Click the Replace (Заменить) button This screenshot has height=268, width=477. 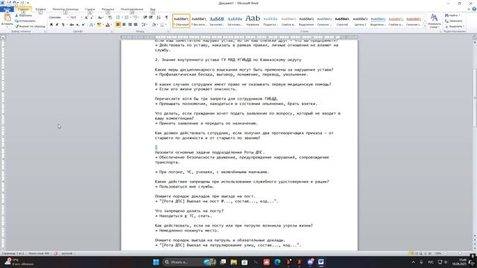click(x=454, y=21)
